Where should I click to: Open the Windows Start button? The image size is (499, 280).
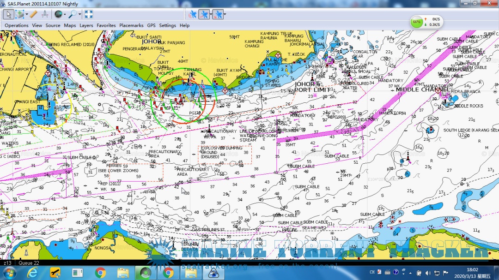coord(9,273)
